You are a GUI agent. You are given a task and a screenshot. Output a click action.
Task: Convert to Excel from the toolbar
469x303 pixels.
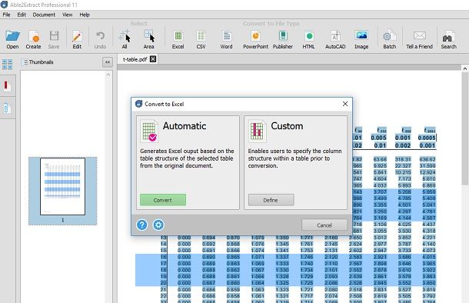[x=178, y=39]
